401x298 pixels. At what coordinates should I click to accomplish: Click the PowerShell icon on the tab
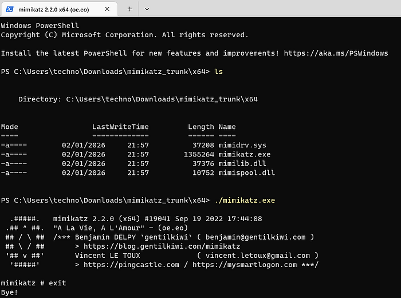click(x=10, y=9)
